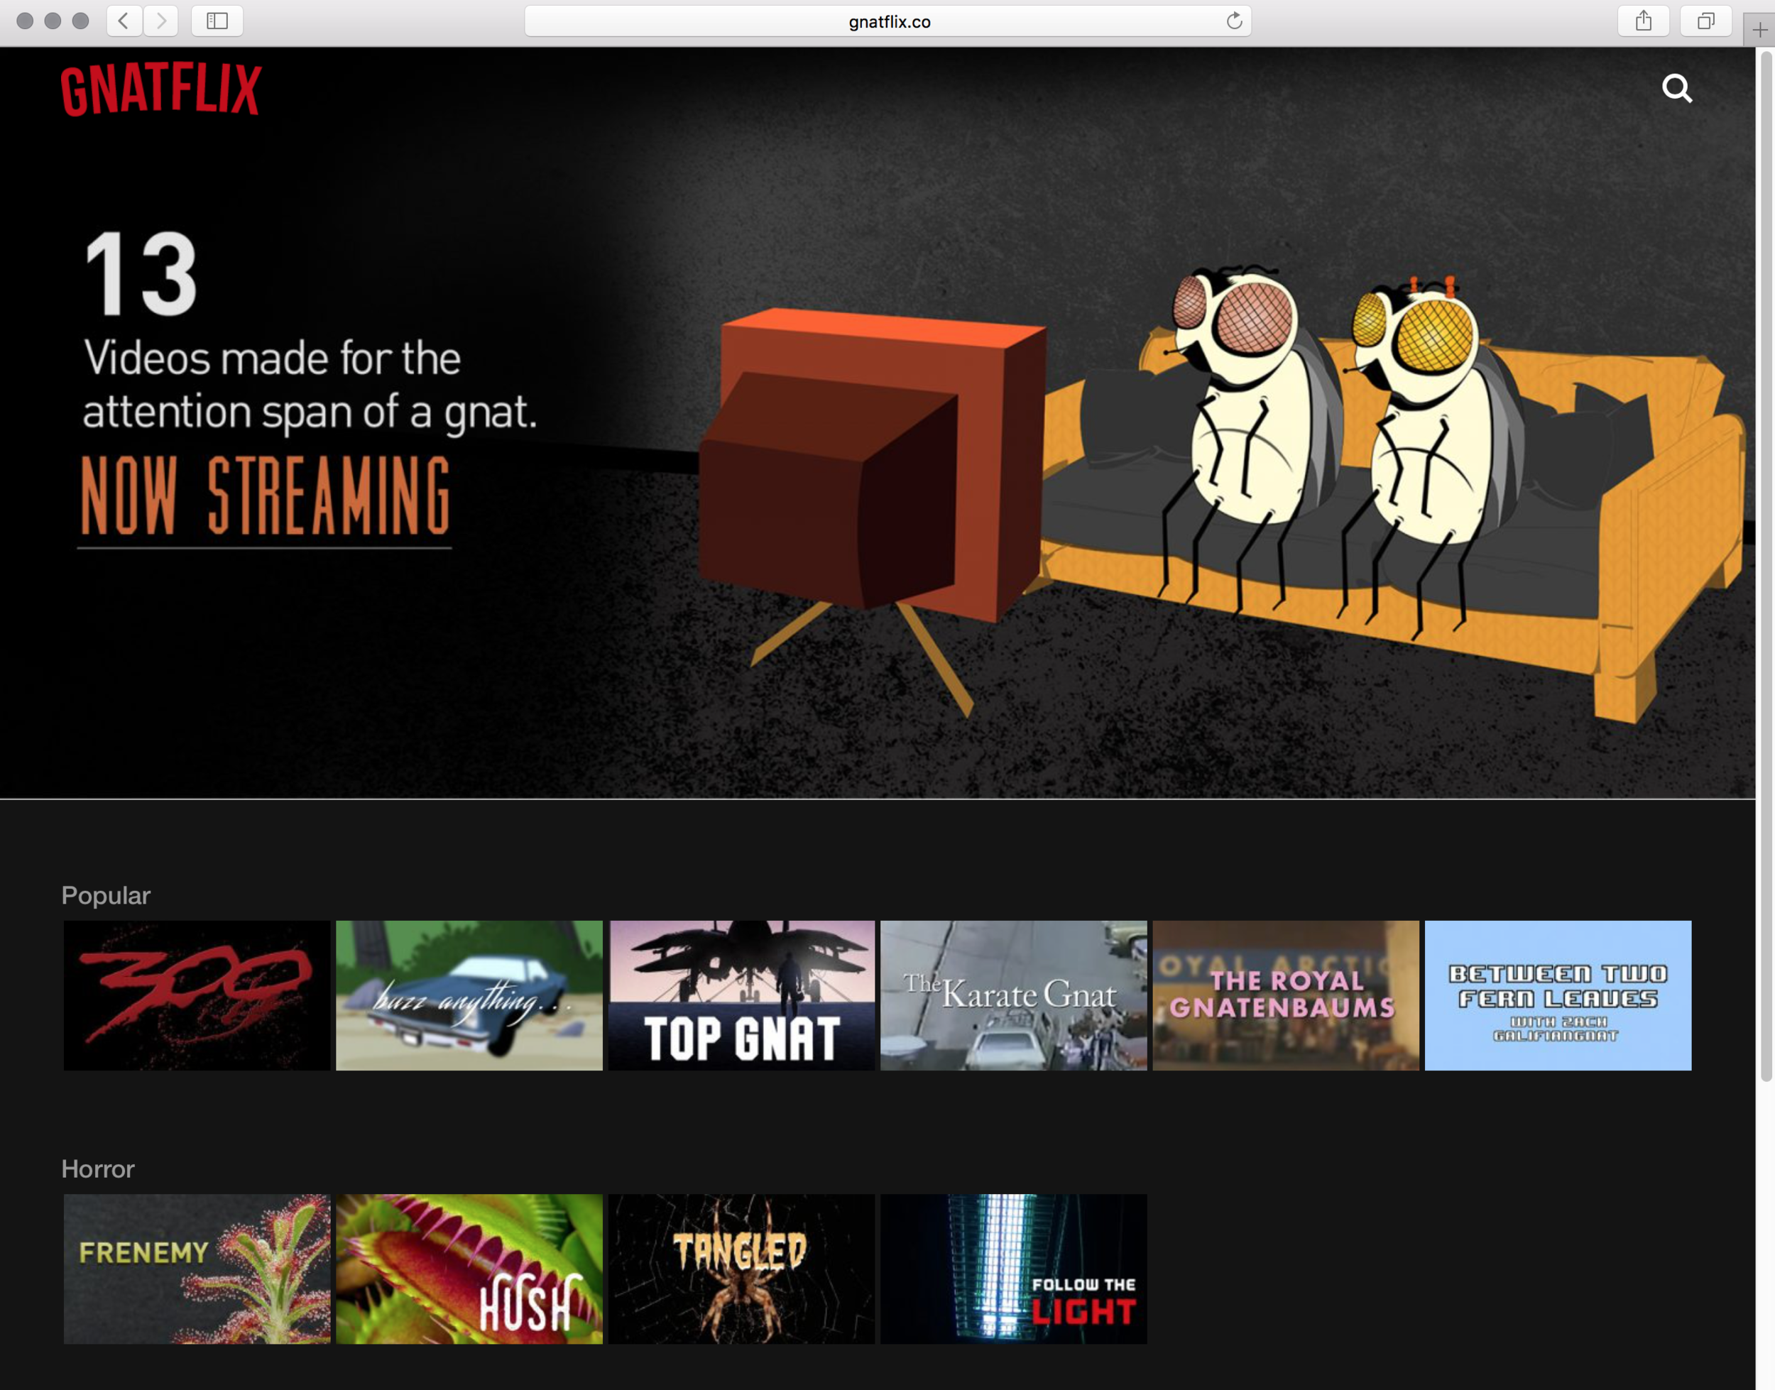Viewport: 1775px width, 1390px height.
Task: Click the NOW STREAMING link
Action: coord(265,495)
